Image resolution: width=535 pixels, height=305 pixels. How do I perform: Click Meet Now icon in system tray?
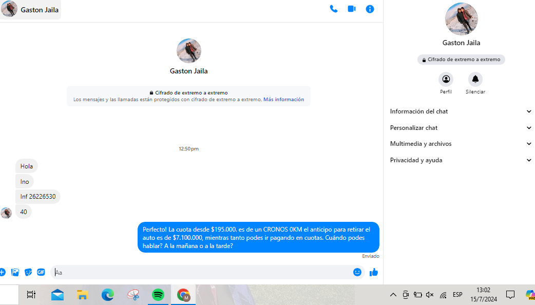405,295
